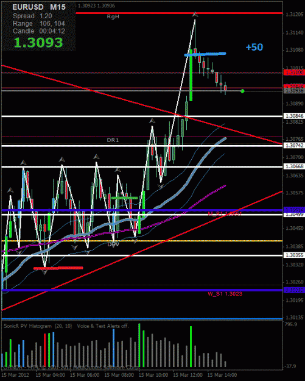Select the large green breakout candle
305x381 pixels.
click(191, 75)
